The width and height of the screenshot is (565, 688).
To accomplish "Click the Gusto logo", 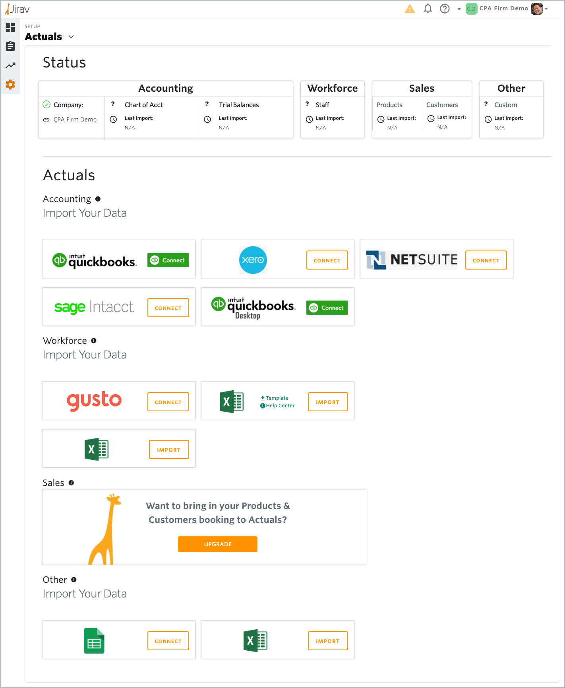I will coord(94,401).
